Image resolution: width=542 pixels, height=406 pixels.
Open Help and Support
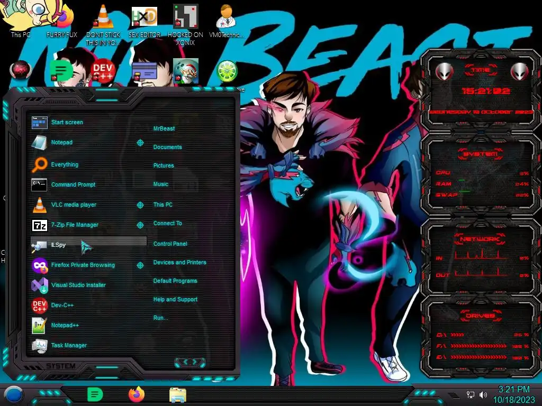175,299
